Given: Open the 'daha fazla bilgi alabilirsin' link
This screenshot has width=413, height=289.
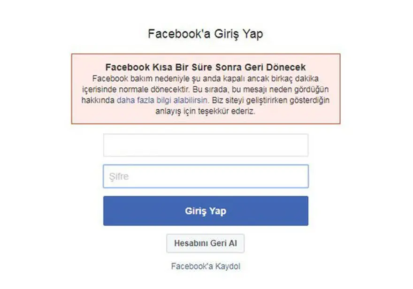Looking at the screenshot, I should pos(162,100).
